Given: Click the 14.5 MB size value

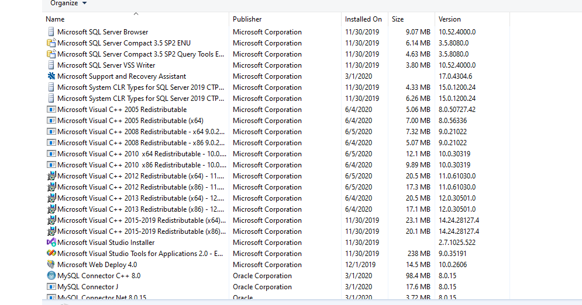Looking at the screenshot, I should pyautogui.click(x=418, y=265).
